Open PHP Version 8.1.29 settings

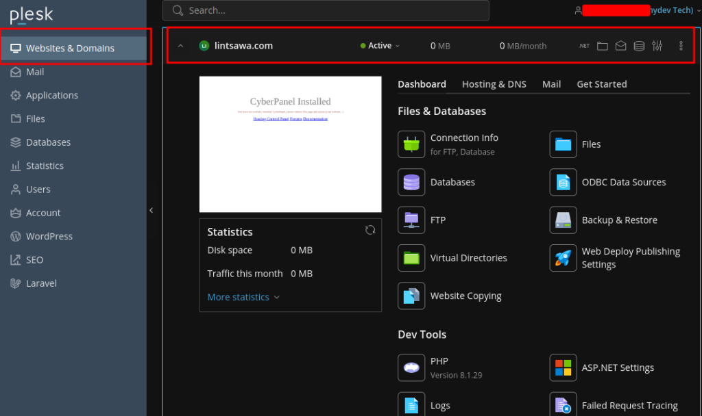[x=440, y=367]
